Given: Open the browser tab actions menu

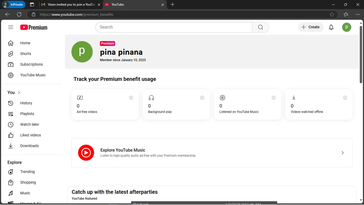Looking at the screenshot, I should (x=32, y=5).
